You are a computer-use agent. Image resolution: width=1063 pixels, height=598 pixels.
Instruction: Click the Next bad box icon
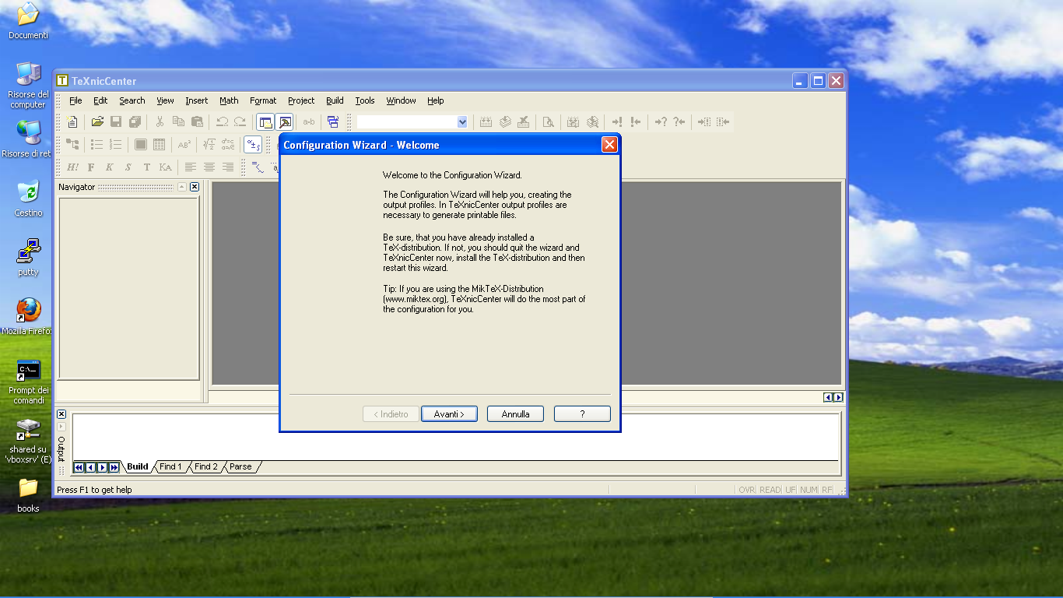click(704, 121)
